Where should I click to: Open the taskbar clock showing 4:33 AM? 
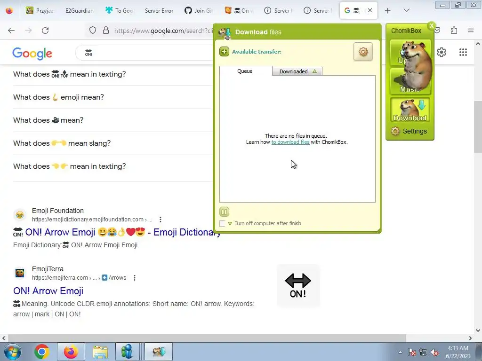point(458,352)
